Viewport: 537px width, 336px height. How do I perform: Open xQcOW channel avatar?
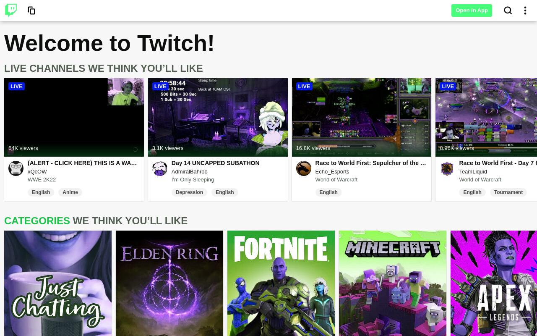point(16,168)
